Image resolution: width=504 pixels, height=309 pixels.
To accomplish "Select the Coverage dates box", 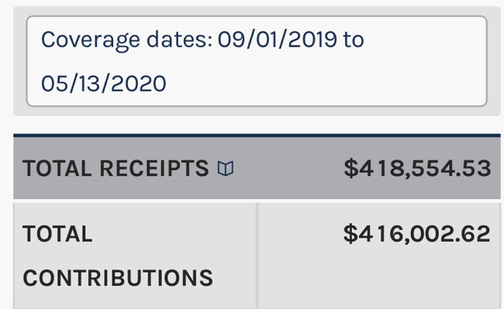I will coord(257,61).
